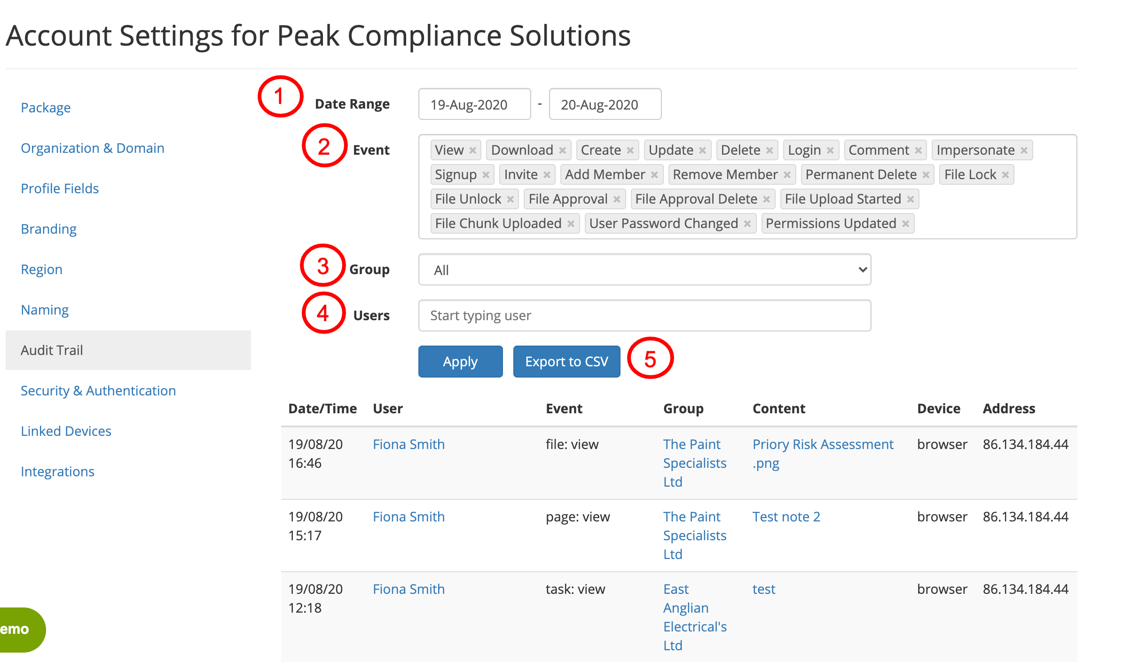Screen dimensions: 1131x662
Task: Select the Audit Trail menu item
Action: coord(128,350)
